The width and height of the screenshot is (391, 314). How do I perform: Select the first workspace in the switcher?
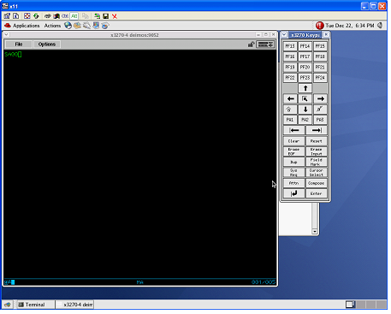(x=350, y=305)
